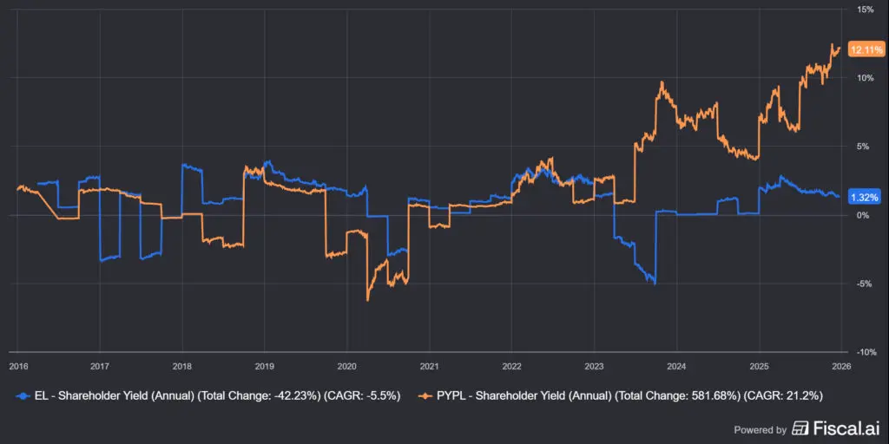Click the -5% y-axis label
The image size is (889, 444).
click(x=864, y=284)
